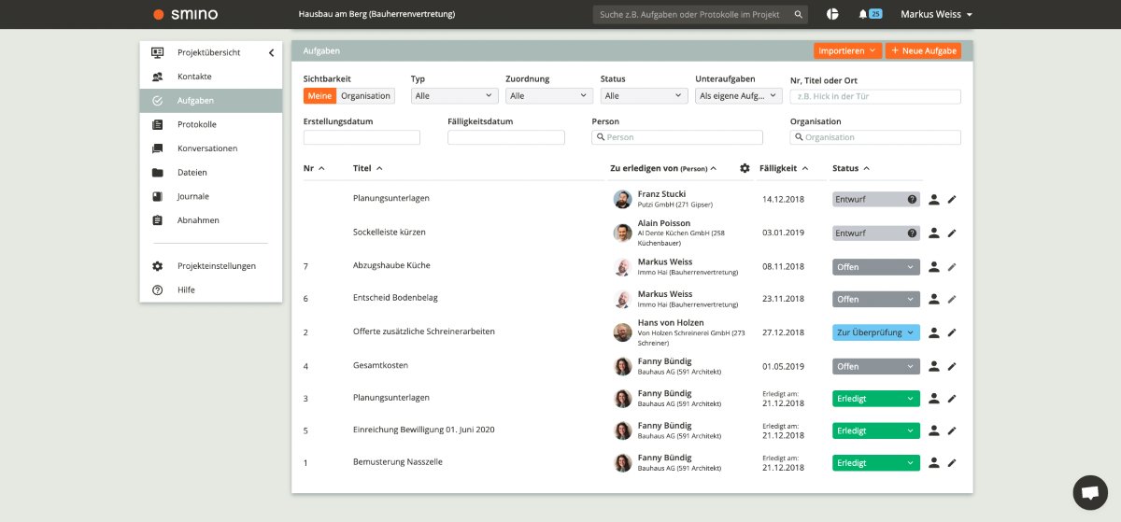Open the Unteraufgaben dropdown
Screen dimensions: 1121x522
click(x=739, y=96)
